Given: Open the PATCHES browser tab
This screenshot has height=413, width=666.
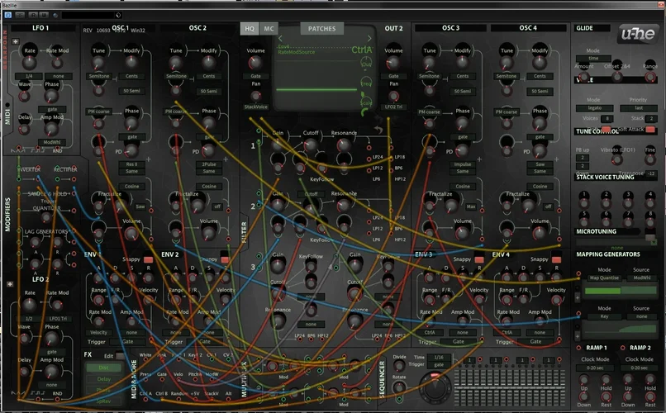Looking at the screenshot, I should point(321,29).
